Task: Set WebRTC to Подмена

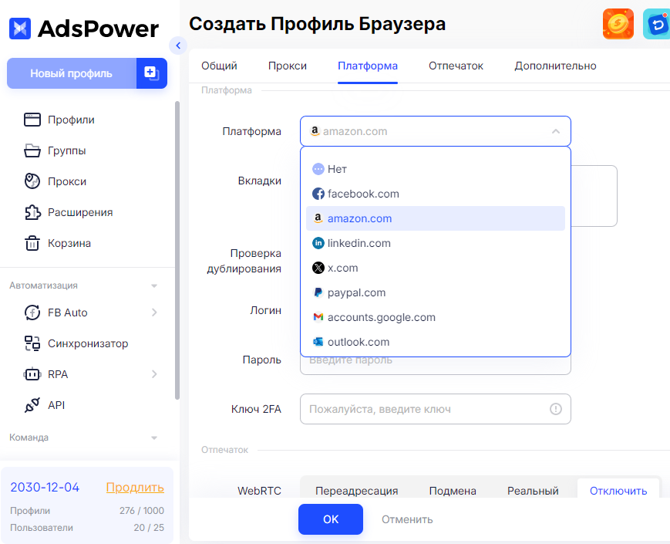Action: [453, 491]
